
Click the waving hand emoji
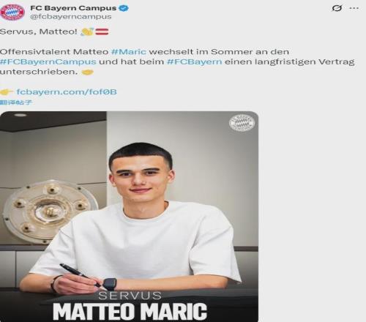pos(87,31)
